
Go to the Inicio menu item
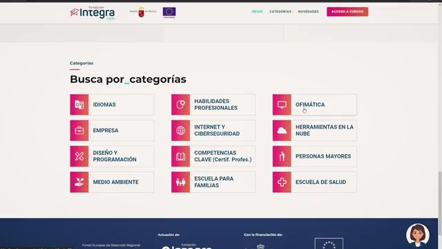(257, 12)
